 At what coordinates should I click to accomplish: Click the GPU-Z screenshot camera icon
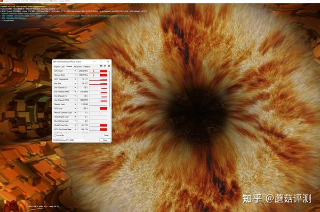pyautogui.click(x=101, y=66)
